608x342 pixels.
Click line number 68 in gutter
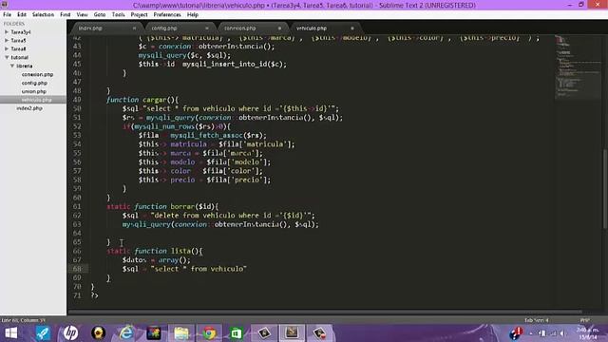click(77, 269)
